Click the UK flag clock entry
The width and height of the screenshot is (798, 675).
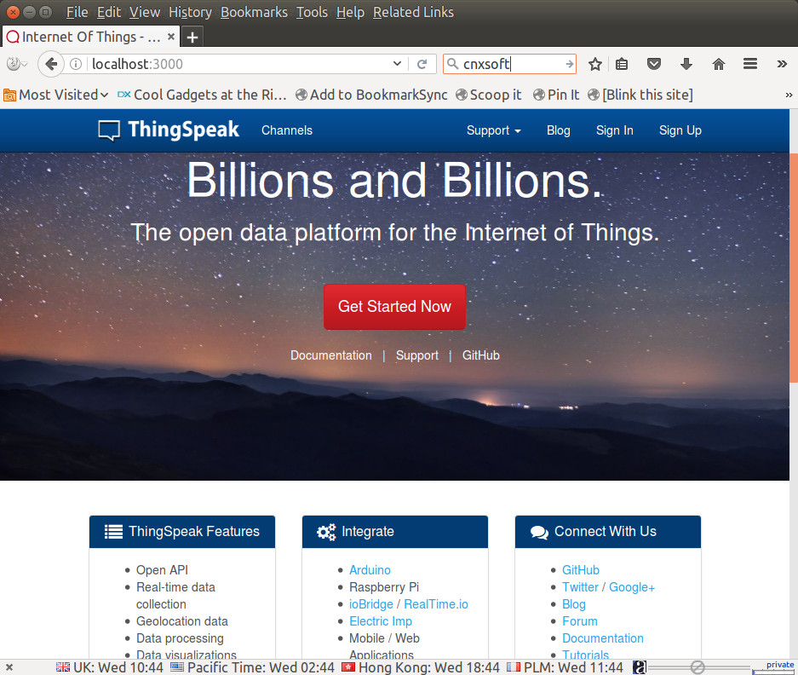[x=109, y=667]
